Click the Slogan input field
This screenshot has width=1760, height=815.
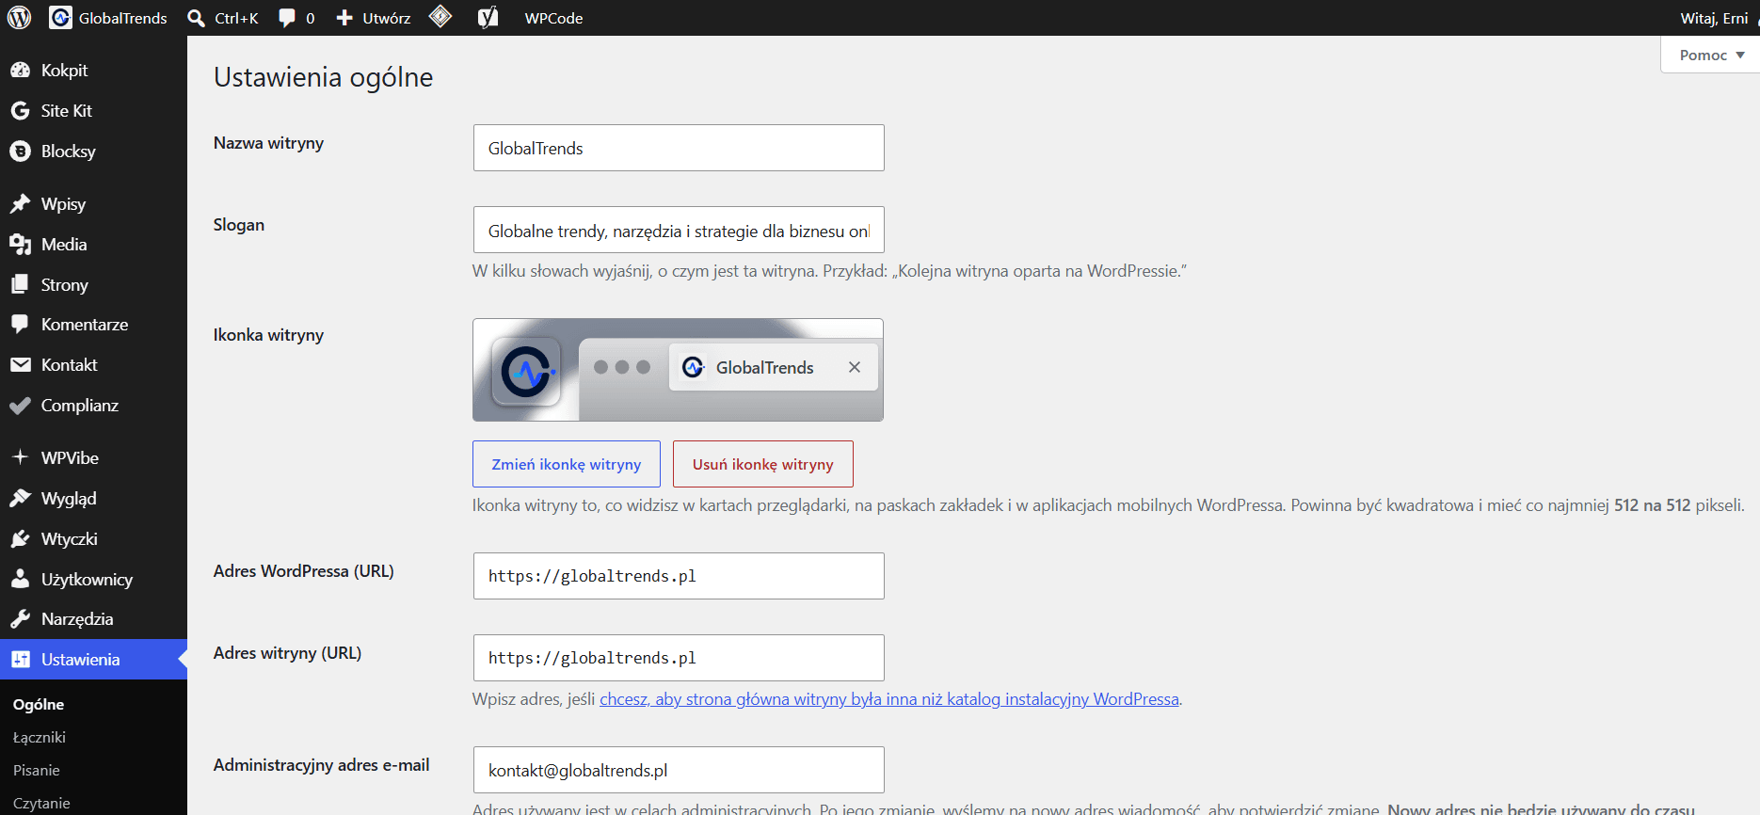679,230
